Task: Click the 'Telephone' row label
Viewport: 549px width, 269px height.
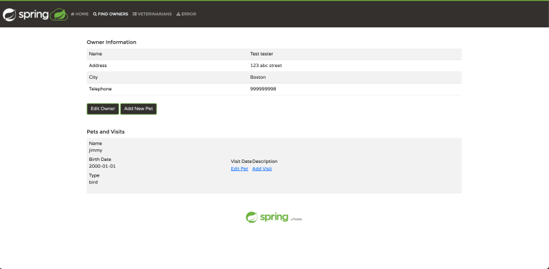Action: click(x=100, y=89)
